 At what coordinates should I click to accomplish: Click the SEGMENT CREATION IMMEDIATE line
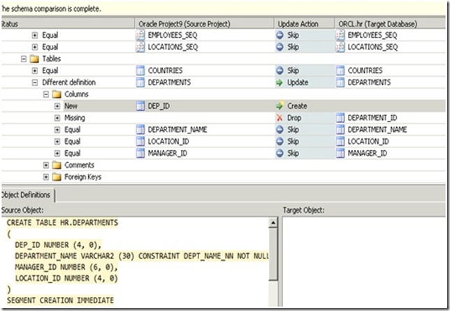pyautogui.click(x=60, y=301)
